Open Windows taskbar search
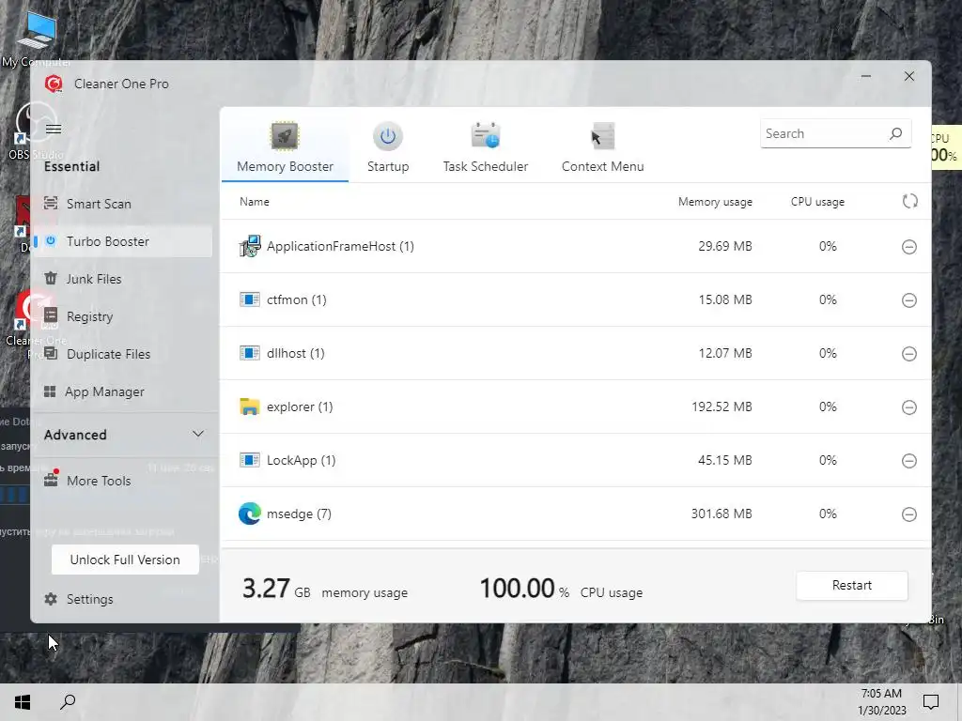The image size is (962, 721). 68,702
